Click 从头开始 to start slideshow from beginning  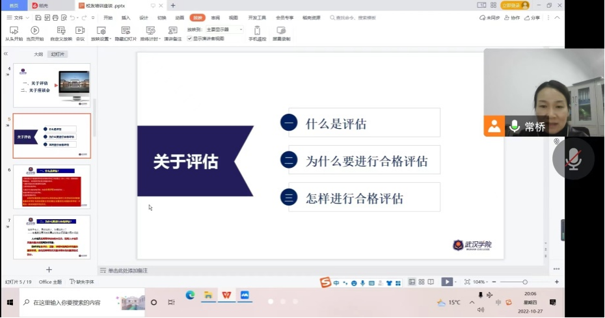coord(14,33)
